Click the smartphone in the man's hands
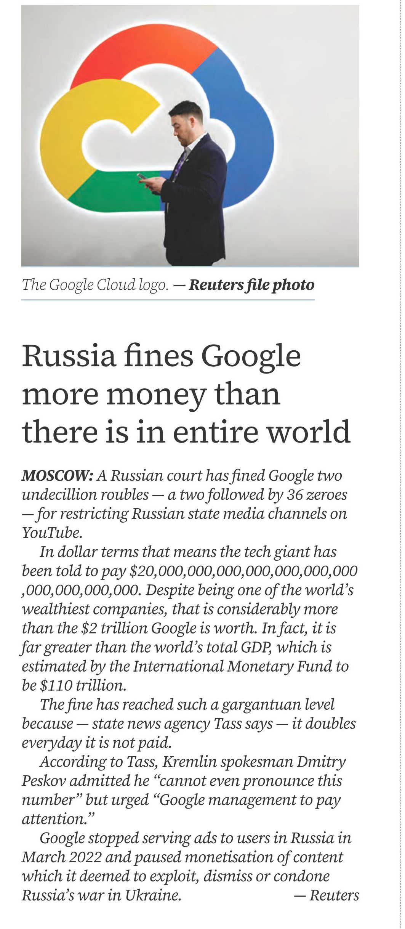Image resolution: width=405 pixels, height=929 pixels. coord(142,176)
